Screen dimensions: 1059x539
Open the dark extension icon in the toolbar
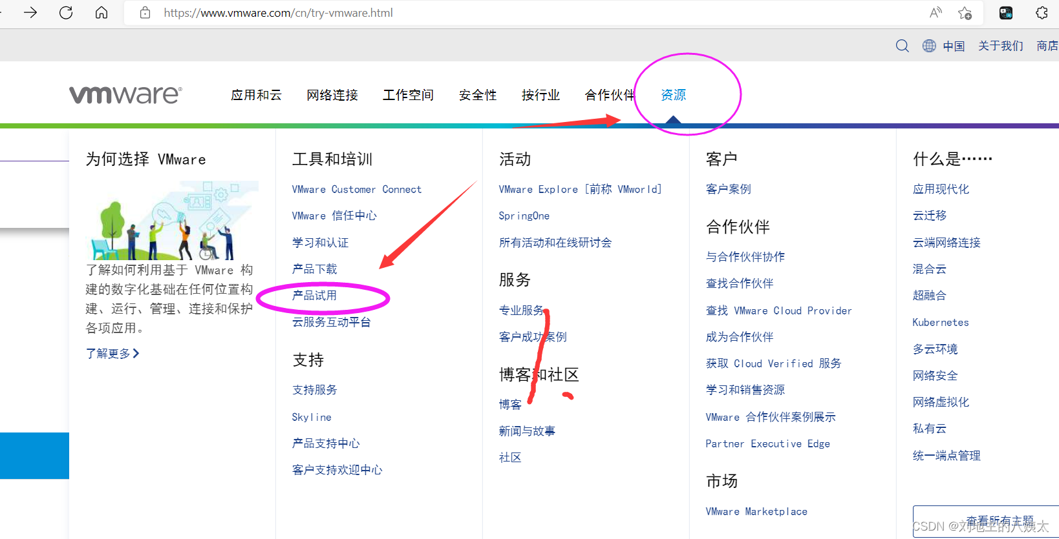click(x=1006, y=12)
